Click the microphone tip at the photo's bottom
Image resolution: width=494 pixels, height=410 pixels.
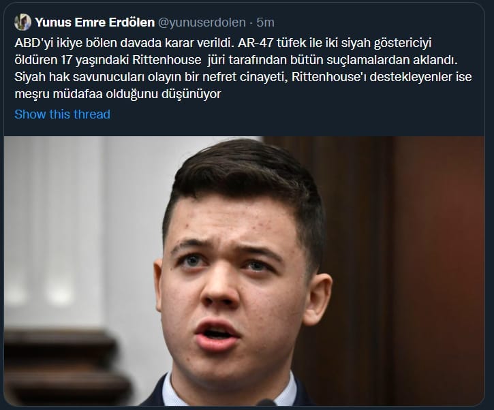(265, 403)
